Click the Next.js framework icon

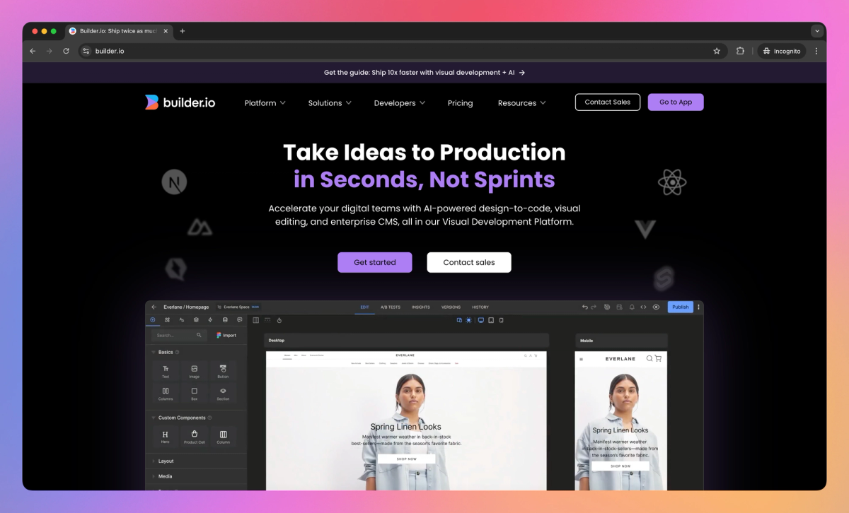pyautogui.click(x=174, y=182)
